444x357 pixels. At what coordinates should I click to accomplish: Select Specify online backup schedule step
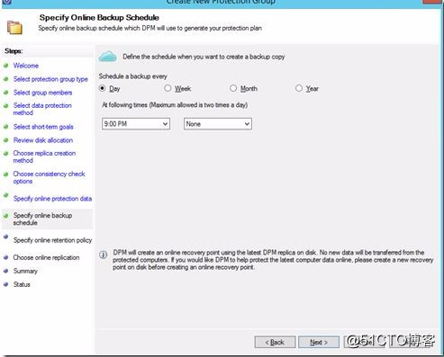42,219
